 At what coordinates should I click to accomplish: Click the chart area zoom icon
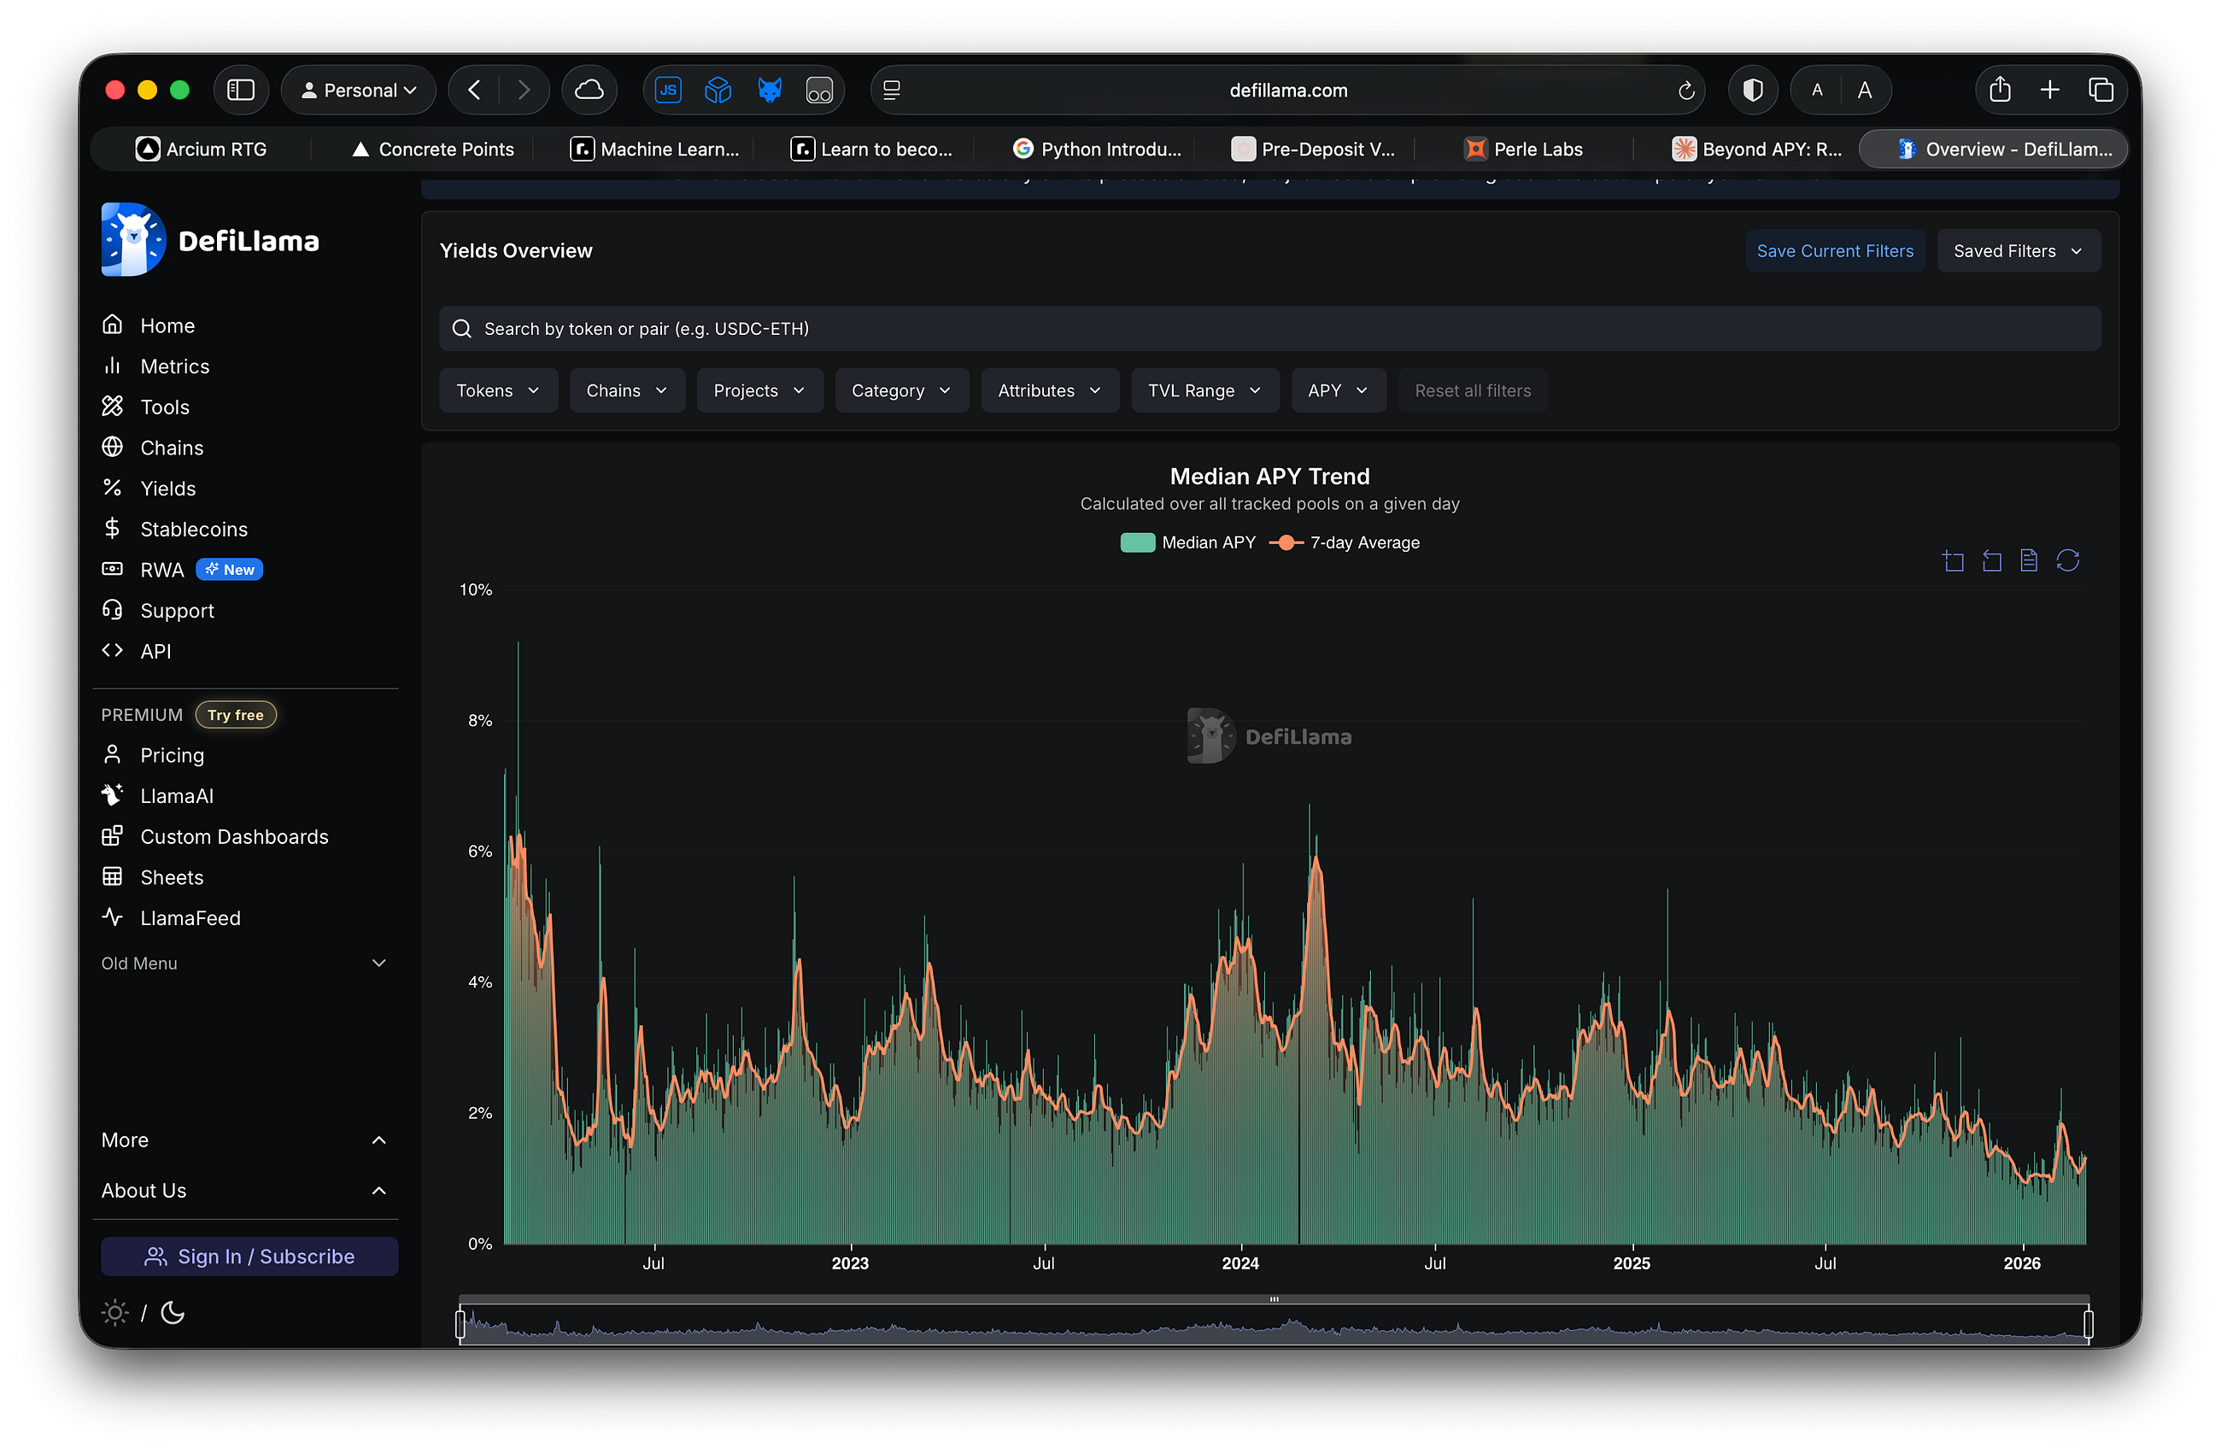(1953, 561)
